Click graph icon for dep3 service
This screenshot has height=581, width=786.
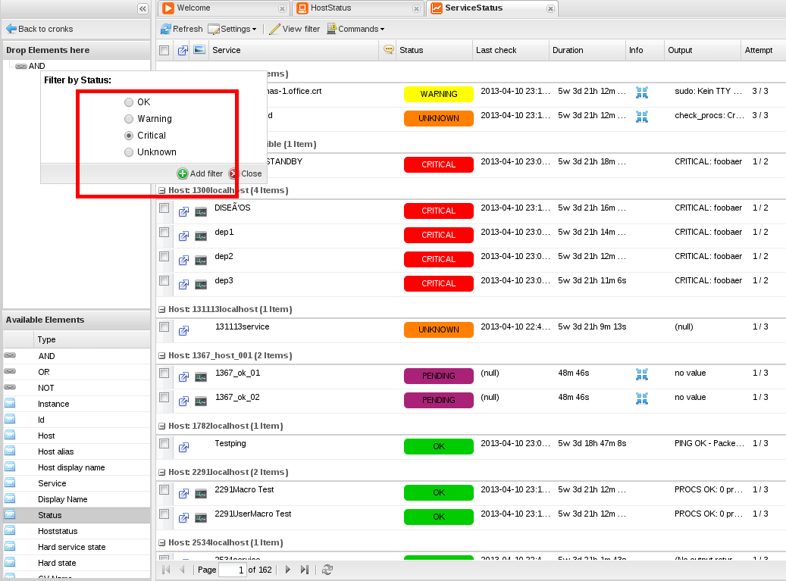(201, 285)
